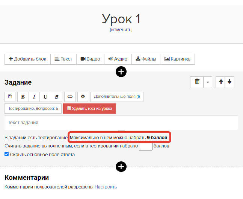The width and height of the screenshot is (243, 199).
Task: Open Добавить блок menu
Action: click(27, 59)
